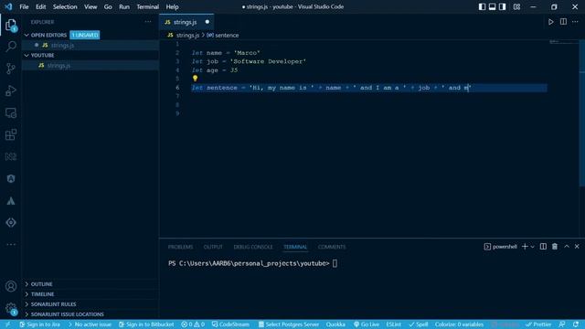Click Go Live in status bar

coord(367,324)
